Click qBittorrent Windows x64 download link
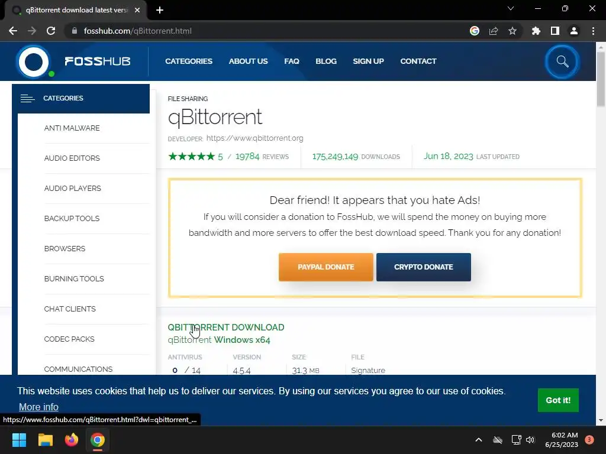Viewport: 606px width, 454px height. click(x=219, y=340)
